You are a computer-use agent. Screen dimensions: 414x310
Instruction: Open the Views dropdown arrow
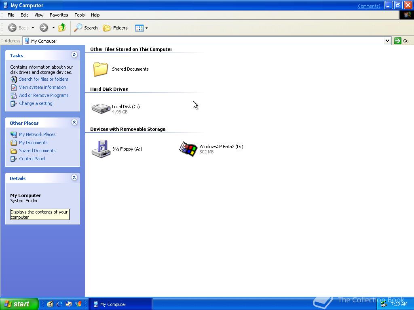click(x=146, y=28)
